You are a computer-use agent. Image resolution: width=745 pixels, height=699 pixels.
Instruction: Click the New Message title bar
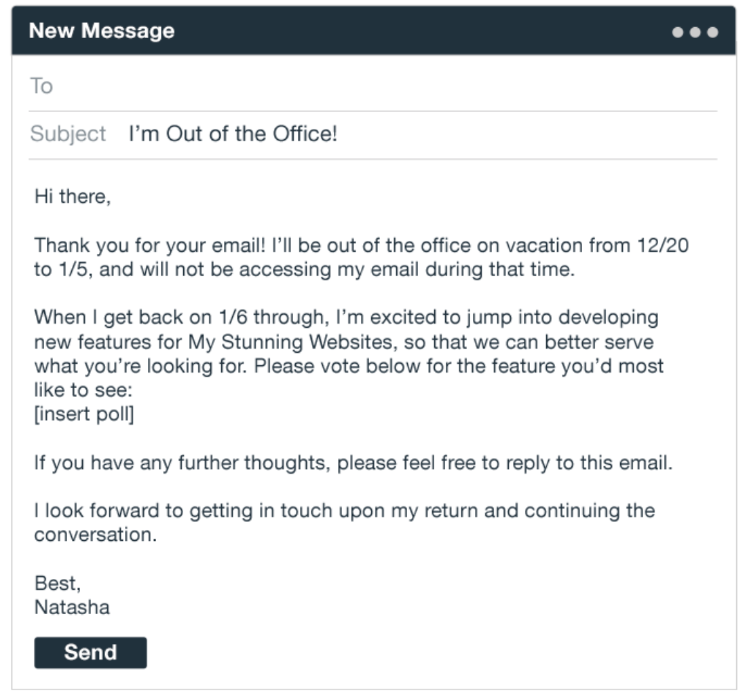[x=102, y=31]
